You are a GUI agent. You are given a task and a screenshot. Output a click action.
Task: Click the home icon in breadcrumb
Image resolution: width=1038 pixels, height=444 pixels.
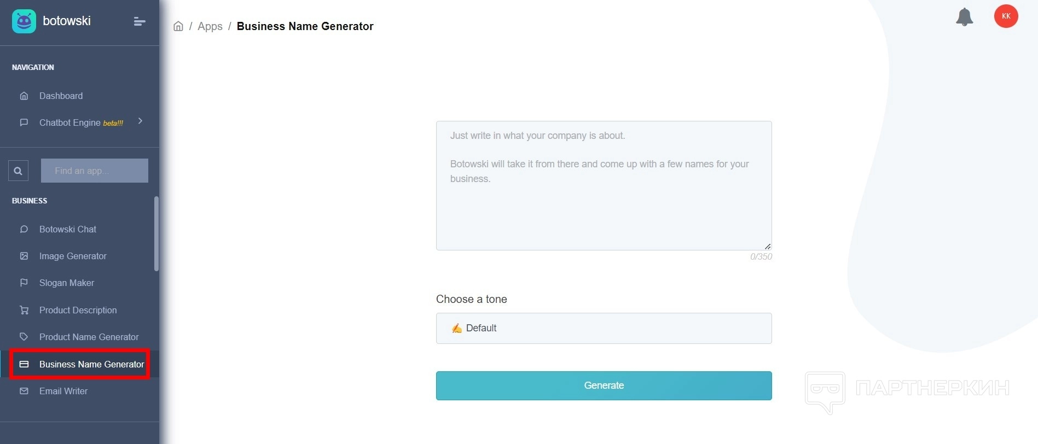[178, 26]
